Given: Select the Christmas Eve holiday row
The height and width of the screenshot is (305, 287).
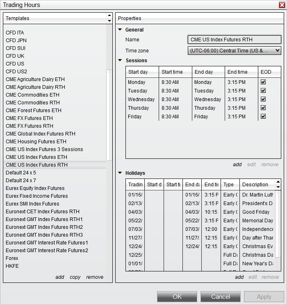Looking at the screenshot, I should [x=200, y=246].
